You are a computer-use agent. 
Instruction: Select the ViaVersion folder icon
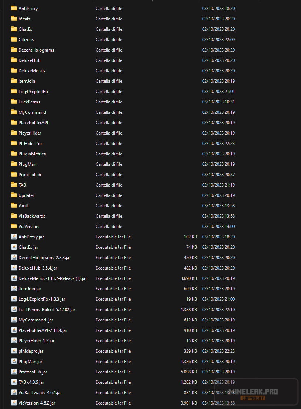point(14,226)
